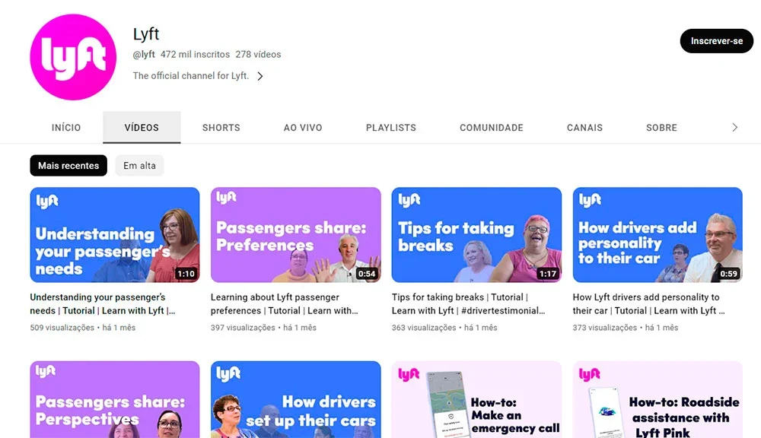The height and width of the screenshot is (438, 761).
Task: Open Tips for taking breaks thumbnail
Action: click(x=476, y=235)
